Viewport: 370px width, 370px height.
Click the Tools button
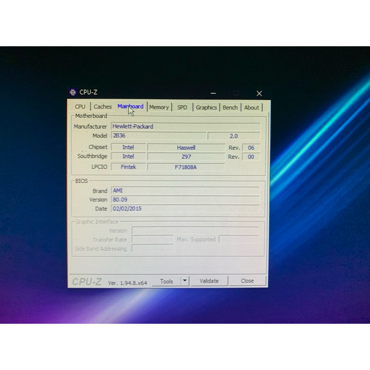coord(166,281)
